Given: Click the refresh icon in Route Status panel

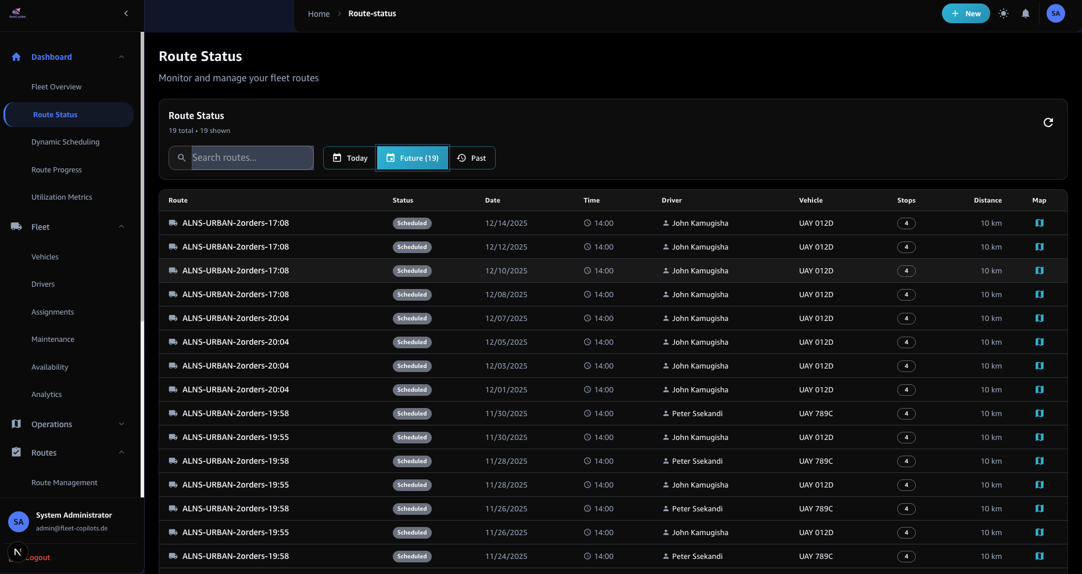Looking at the screenshot, I should (x=1048, y=122).
